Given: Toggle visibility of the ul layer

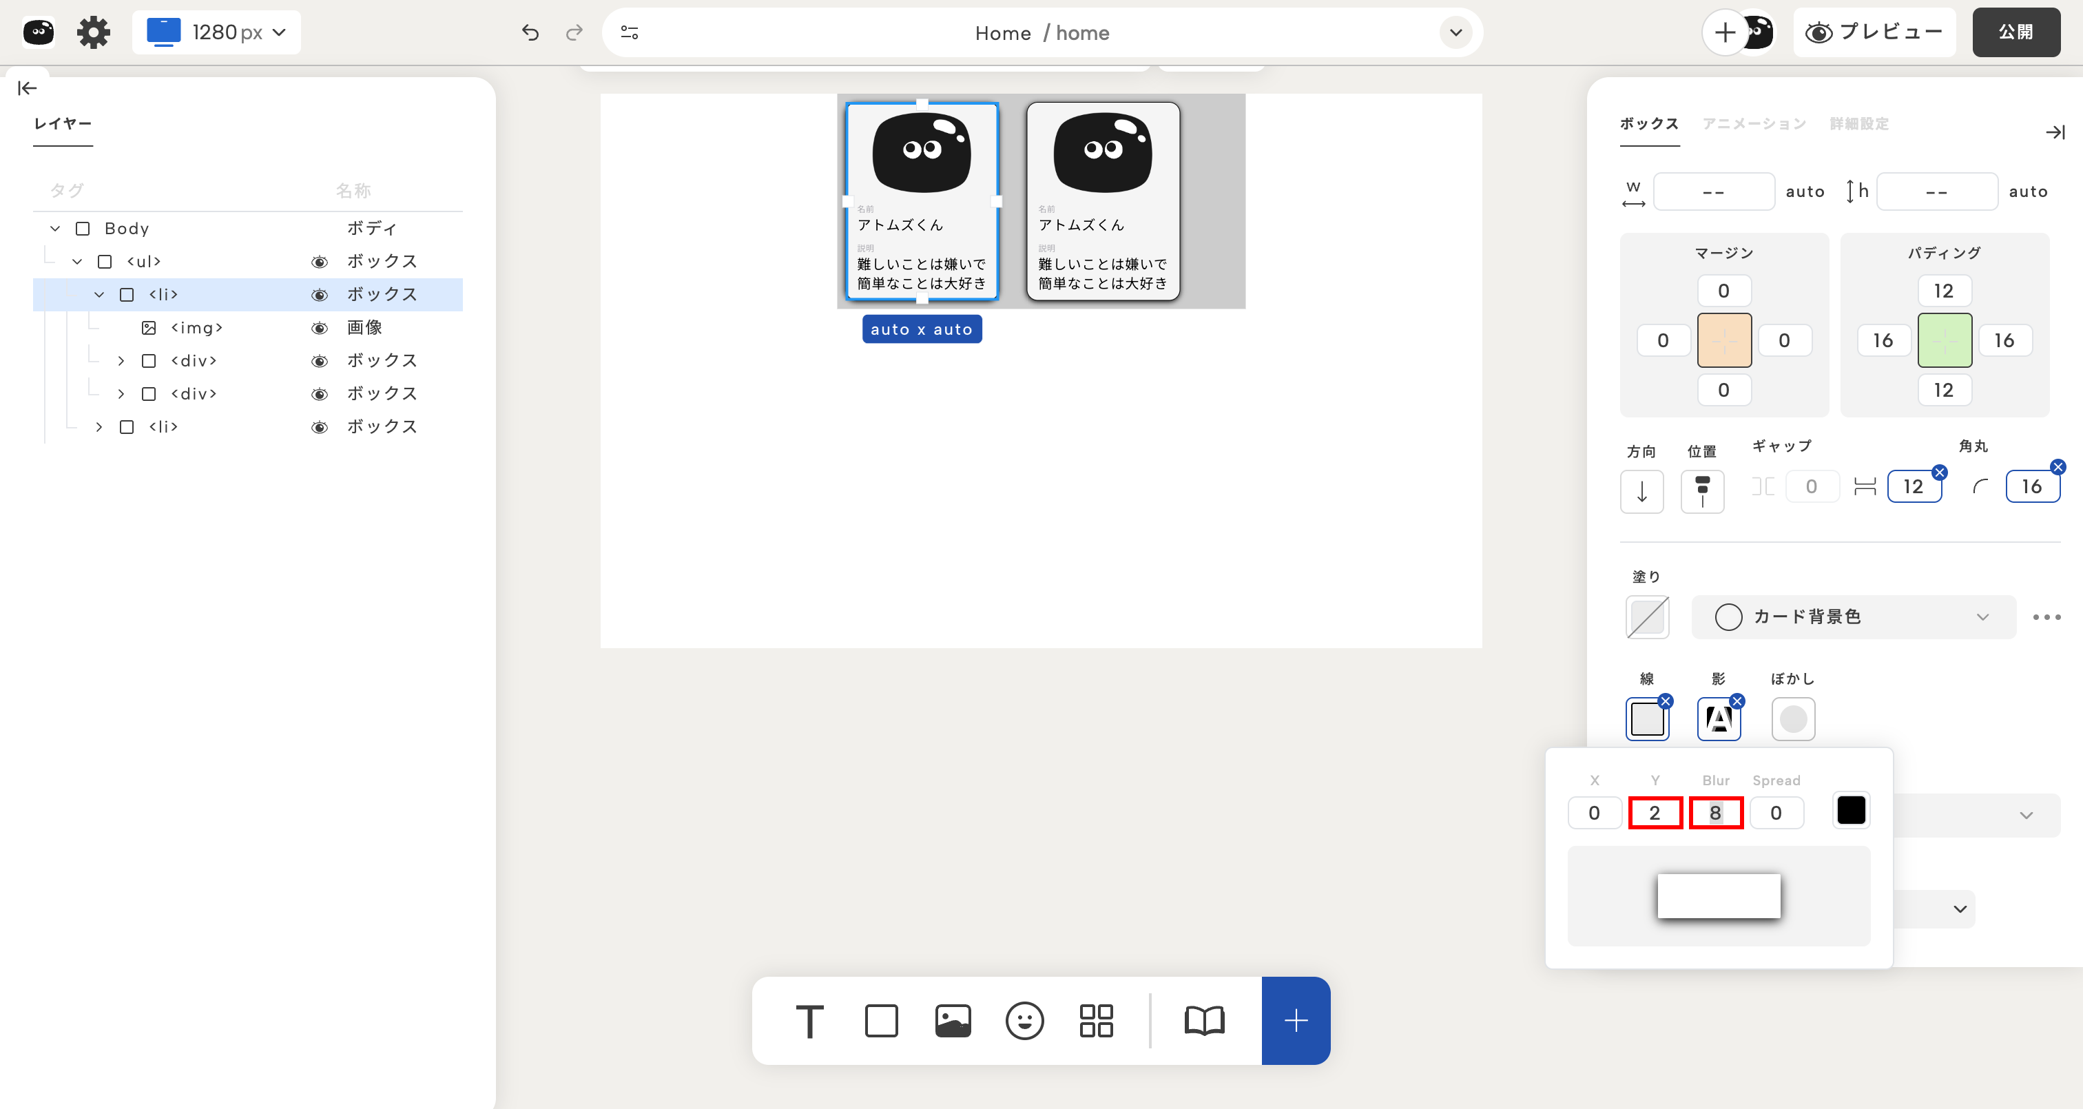Looking at the screenshot, I should (320, 261).
